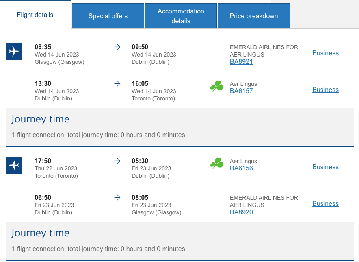359x262 pixels.
Task: Open flight number link BA6157
Action: click(x=241, y=91)
